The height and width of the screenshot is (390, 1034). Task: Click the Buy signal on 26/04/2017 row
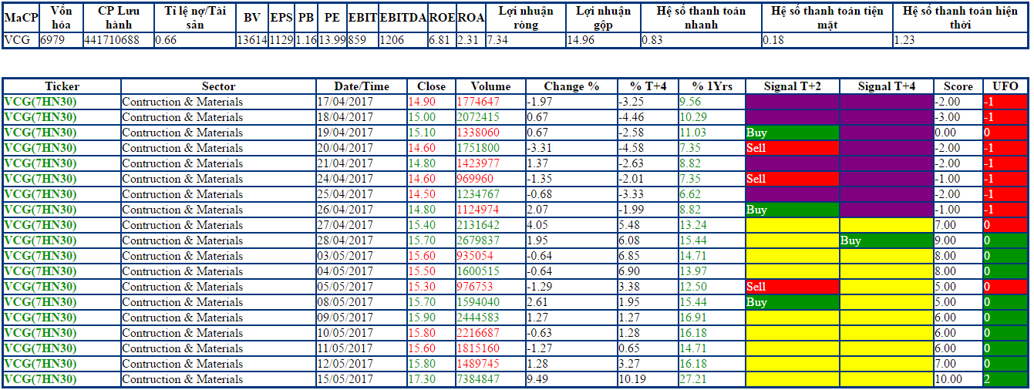(792, 210)
